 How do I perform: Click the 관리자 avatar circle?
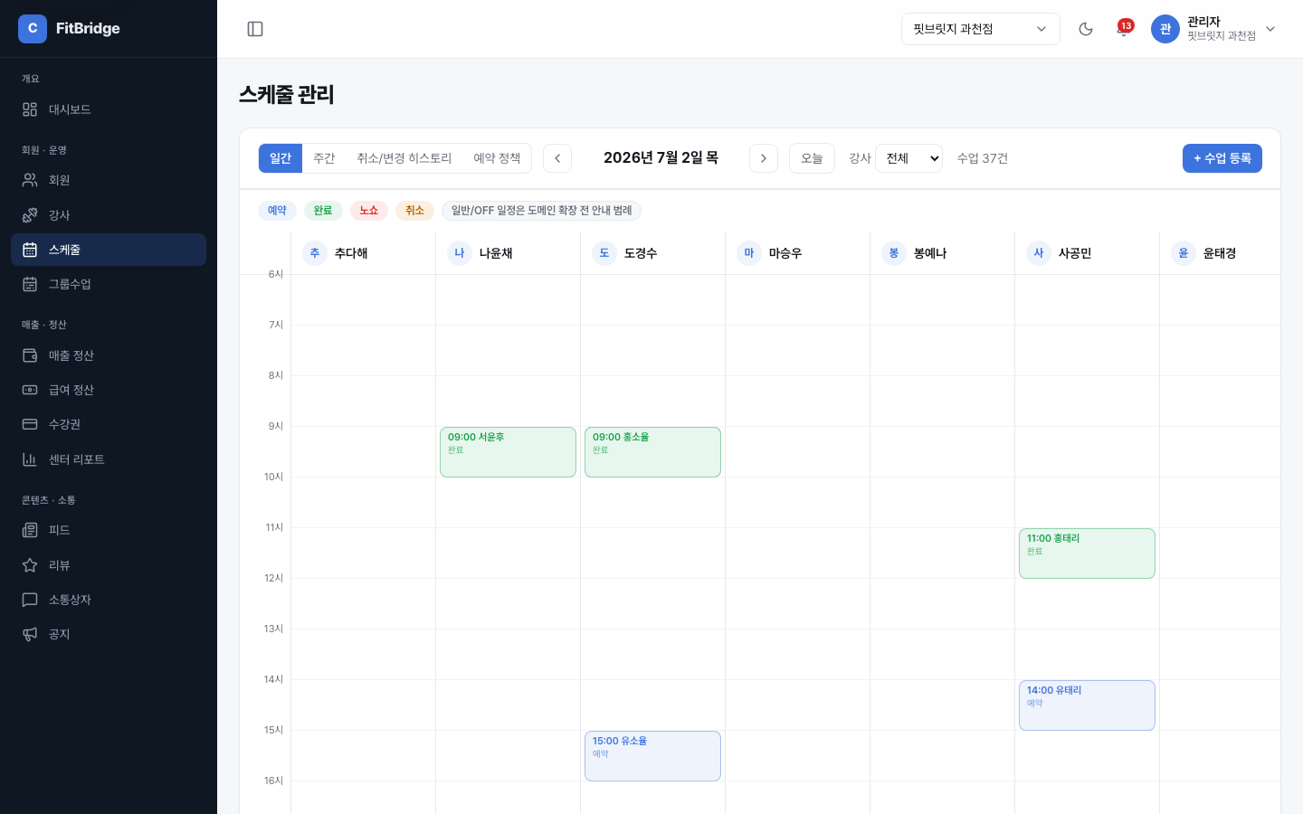(1165, 29)
